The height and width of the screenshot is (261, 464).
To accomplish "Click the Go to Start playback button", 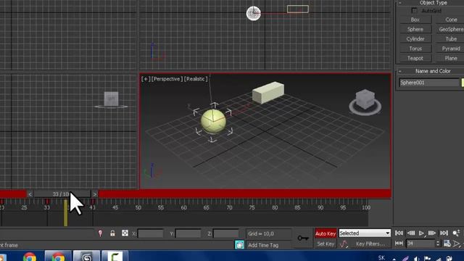I will [399, 233].
